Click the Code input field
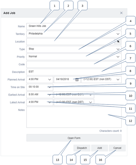 tap(74, 64)
